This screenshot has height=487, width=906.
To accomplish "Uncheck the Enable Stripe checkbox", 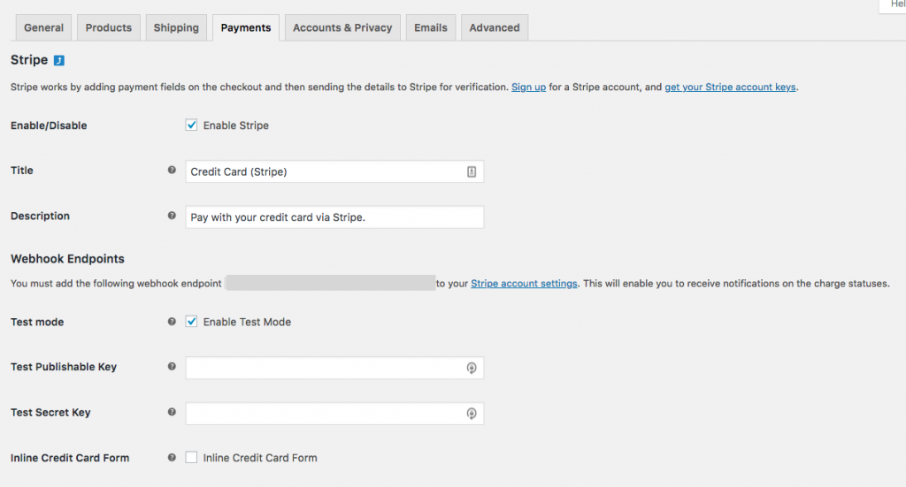I will (x=191, y=126).
